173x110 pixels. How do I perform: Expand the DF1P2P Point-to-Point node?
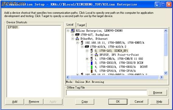tap(92, 55)
